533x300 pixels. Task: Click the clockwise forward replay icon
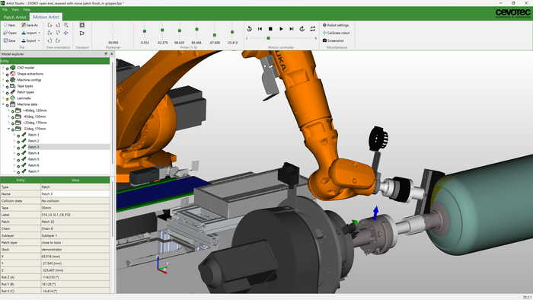pos(302,29)
